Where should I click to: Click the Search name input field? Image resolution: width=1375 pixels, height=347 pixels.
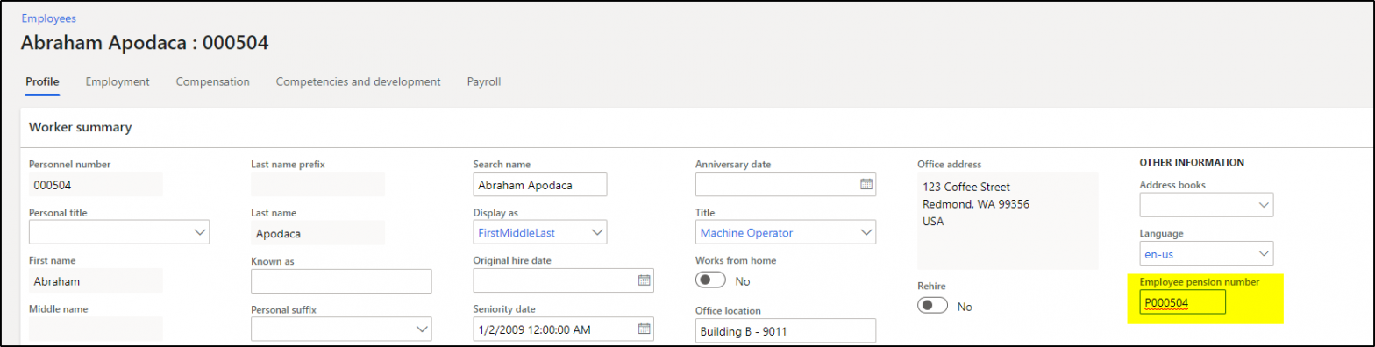pos(539,184)
